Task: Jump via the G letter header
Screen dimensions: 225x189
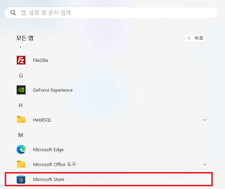Action: click(21, 76)
